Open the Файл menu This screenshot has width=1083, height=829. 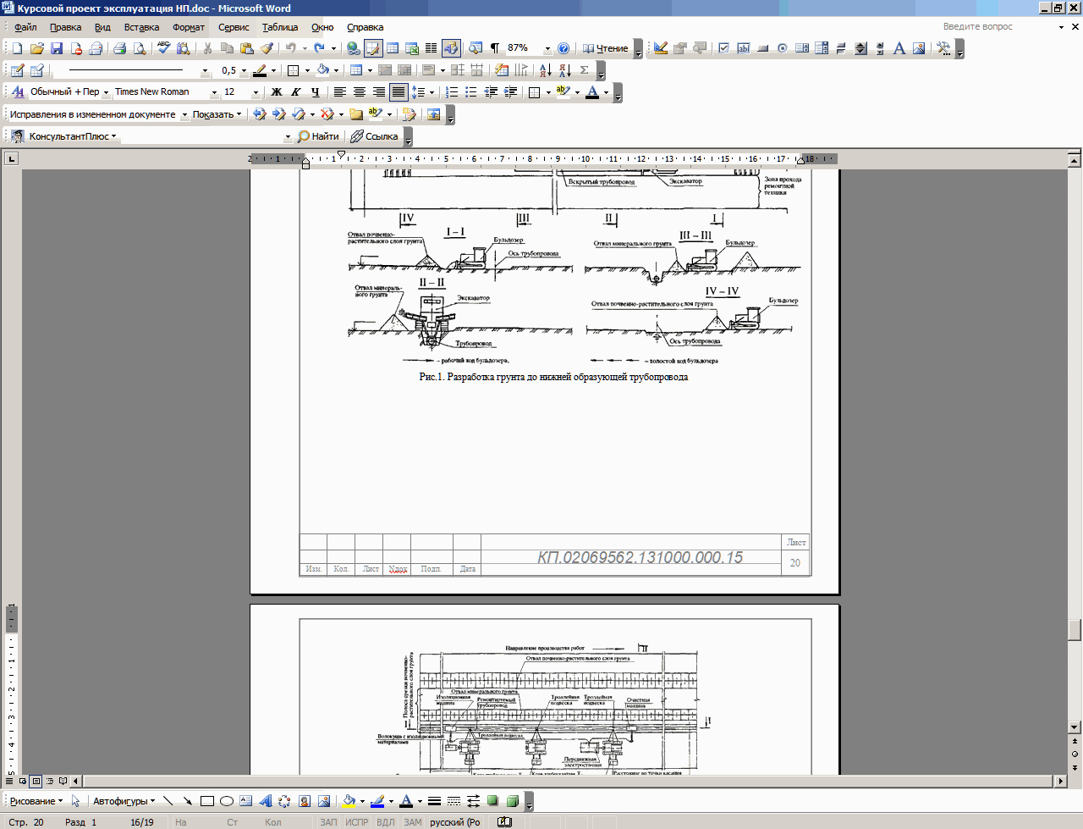pyautogui.click(x=25, y=27)
